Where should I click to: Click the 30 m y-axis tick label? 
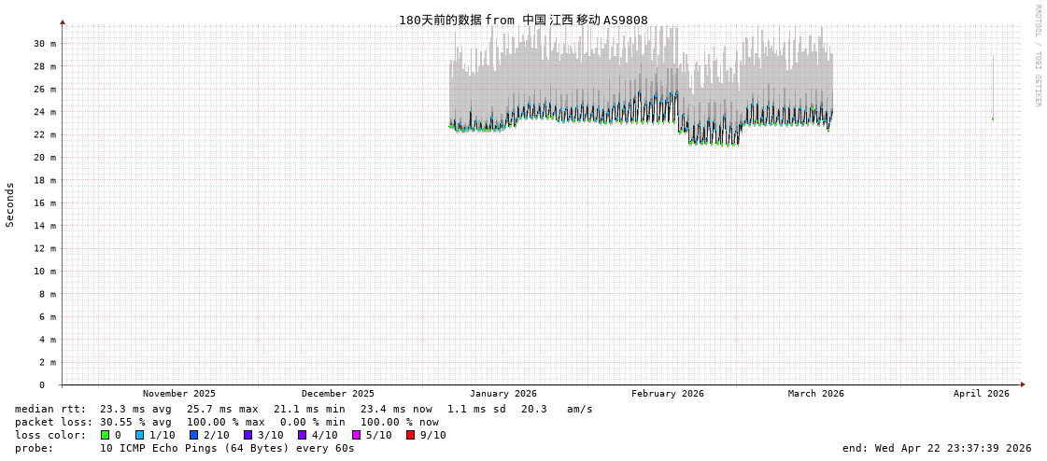point(45,44)
